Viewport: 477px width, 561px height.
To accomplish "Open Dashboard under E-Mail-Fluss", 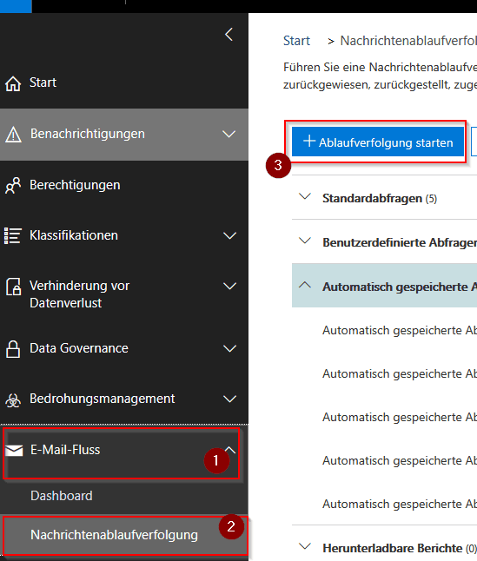I will [62, 496].
